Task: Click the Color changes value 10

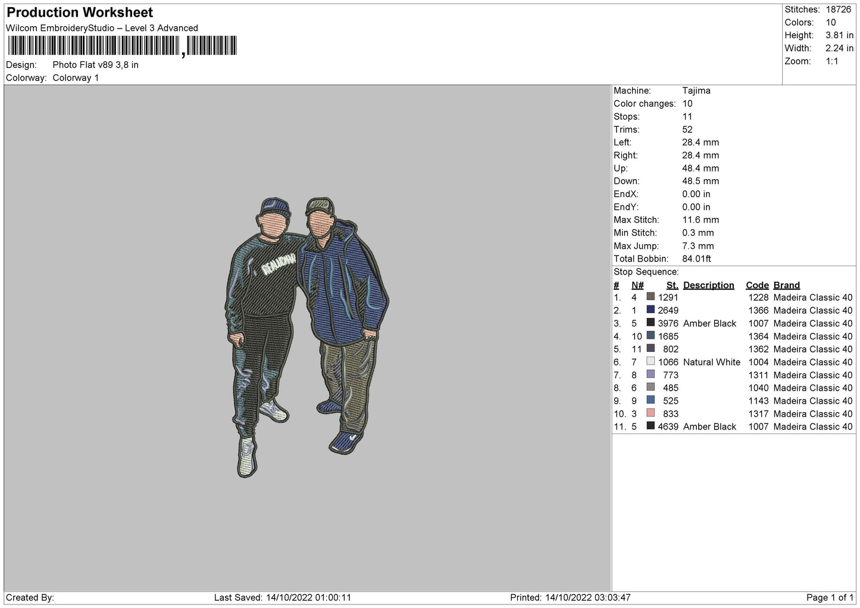Action: pos(687,104)
